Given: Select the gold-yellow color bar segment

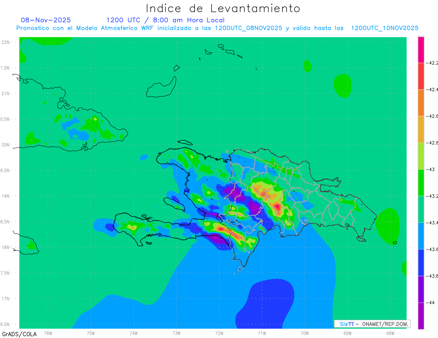Looking at the screenshot, I should point(421,129).
